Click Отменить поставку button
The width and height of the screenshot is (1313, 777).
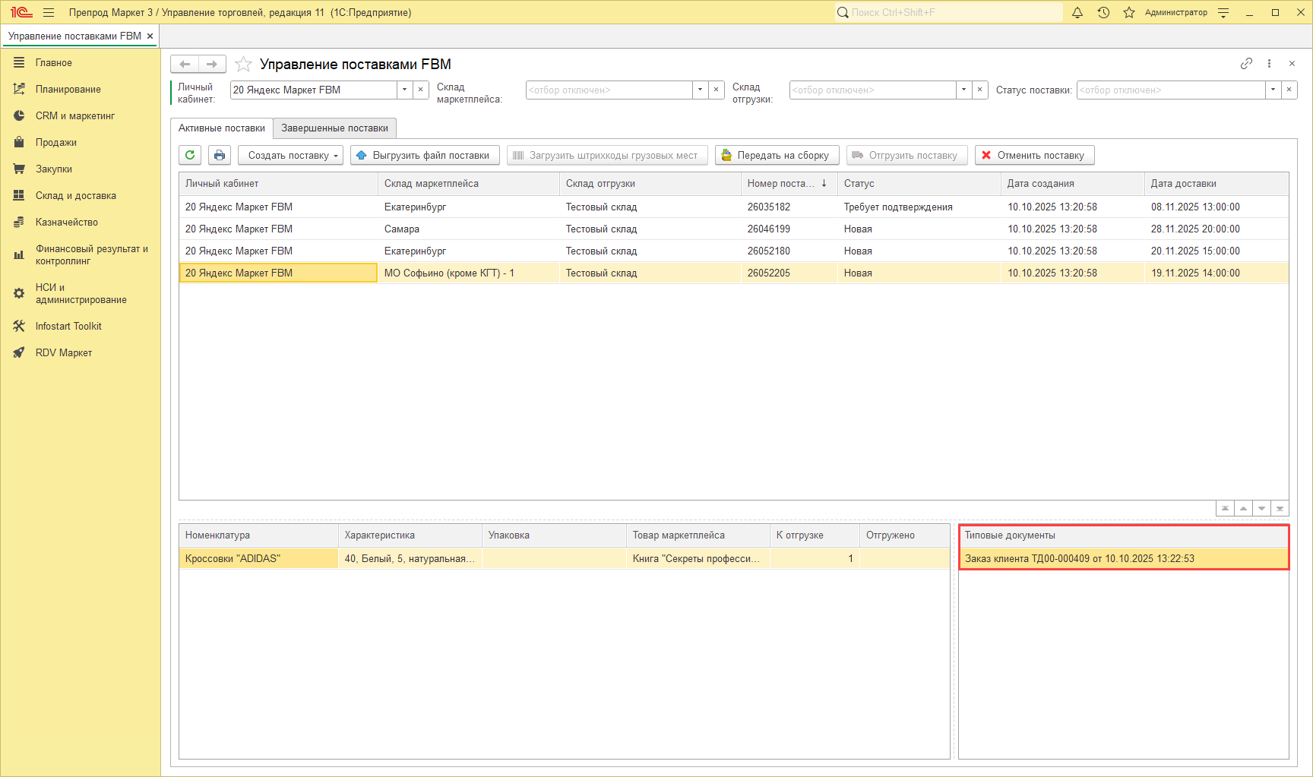click(x=1034, y=155)
